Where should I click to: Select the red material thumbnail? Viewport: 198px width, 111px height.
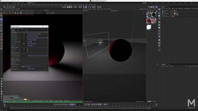point(149,21)
